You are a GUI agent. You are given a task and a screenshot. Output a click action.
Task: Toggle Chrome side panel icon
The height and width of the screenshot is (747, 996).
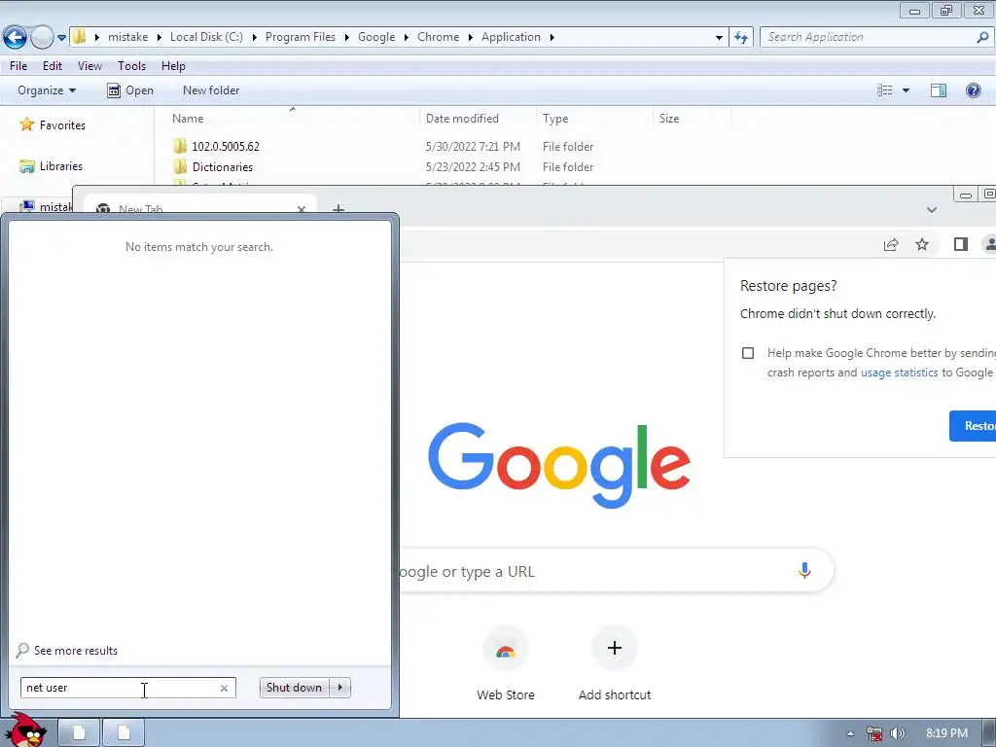pyautogui.click(x=960, y=244)
